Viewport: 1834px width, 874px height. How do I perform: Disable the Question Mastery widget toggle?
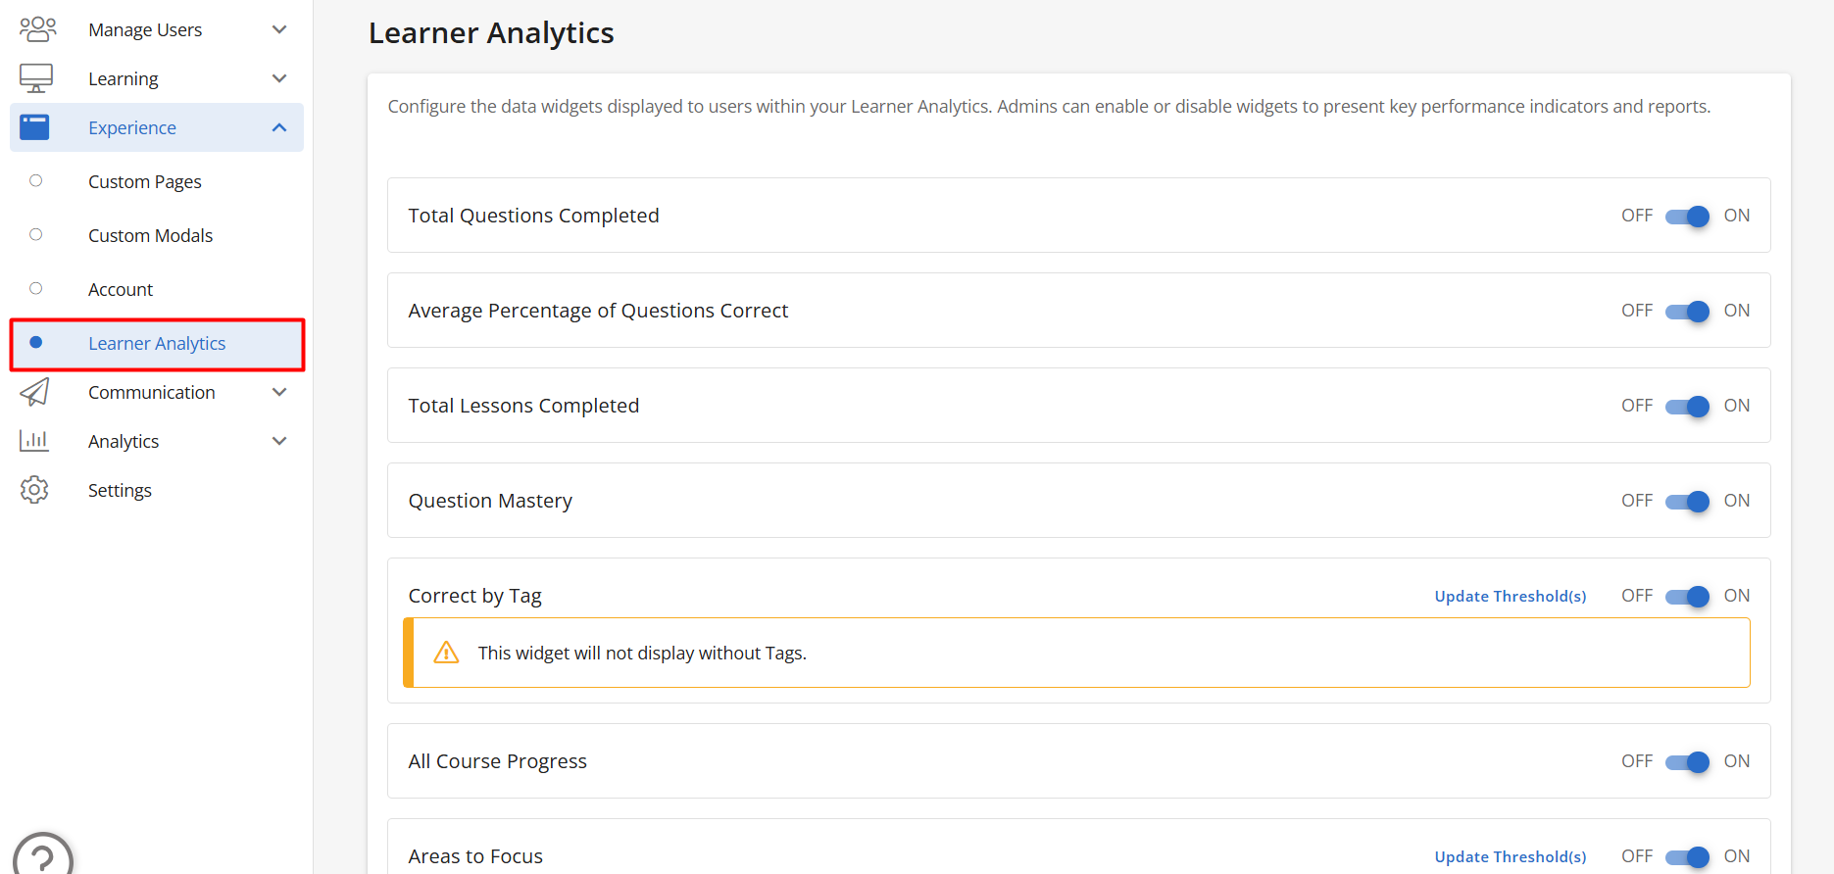click(1687, 501)
